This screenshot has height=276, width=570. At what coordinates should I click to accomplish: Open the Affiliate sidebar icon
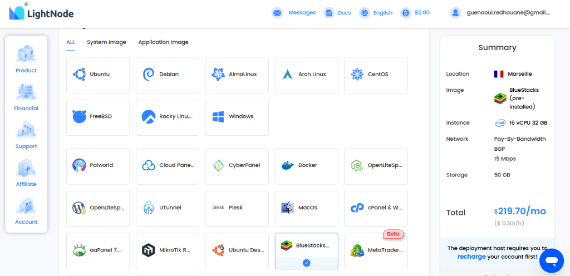click(26, 169)
